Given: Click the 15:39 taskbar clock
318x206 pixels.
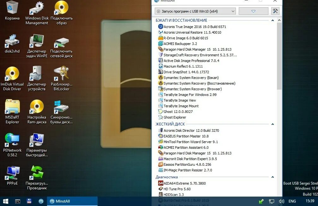Looking at the screenshot, I should pyautogui.click(x=310, y=201).
